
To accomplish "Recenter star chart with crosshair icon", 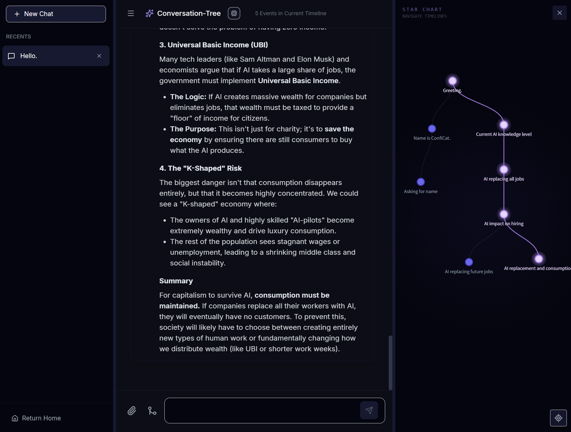I will pos(558,418).
